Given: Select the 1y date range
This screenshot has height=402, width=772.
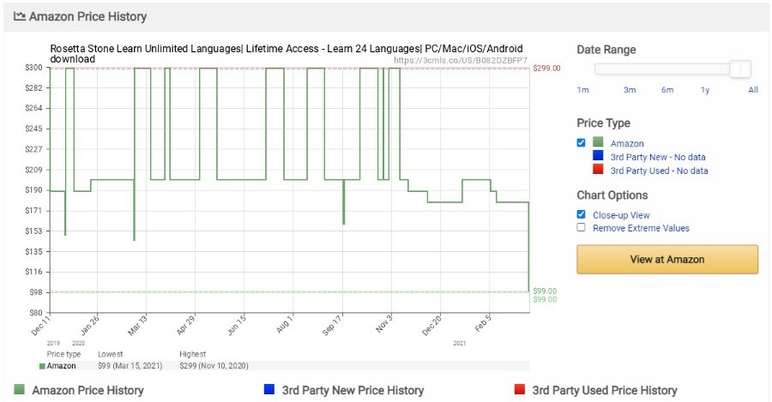Looking at the screenshot, I should 705,89.
